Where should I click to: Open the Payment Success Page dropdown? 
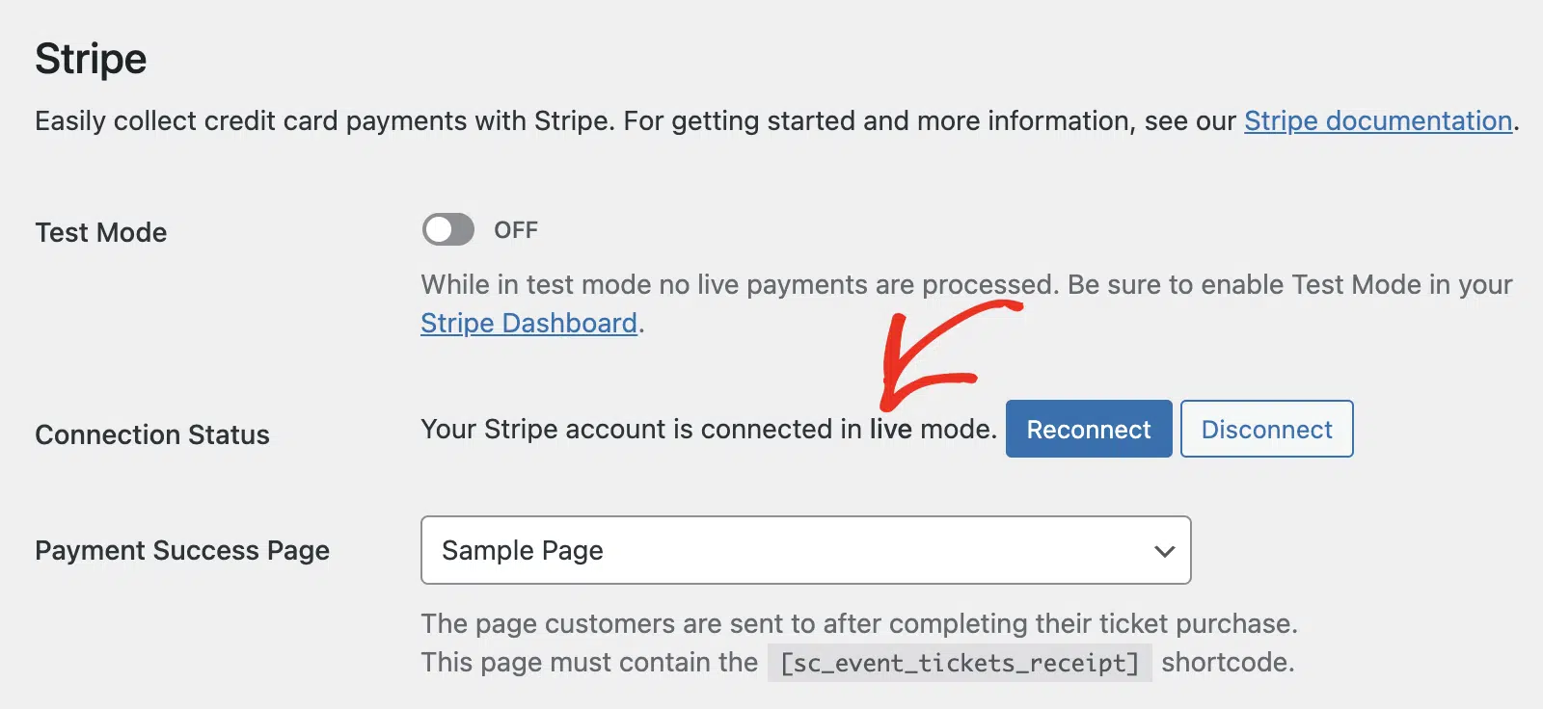(x=805, y=550)
